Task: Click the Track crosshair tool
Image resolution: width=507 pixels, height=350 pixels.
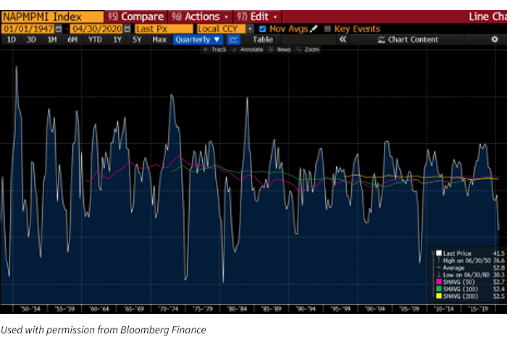Action: coord(214,50)
